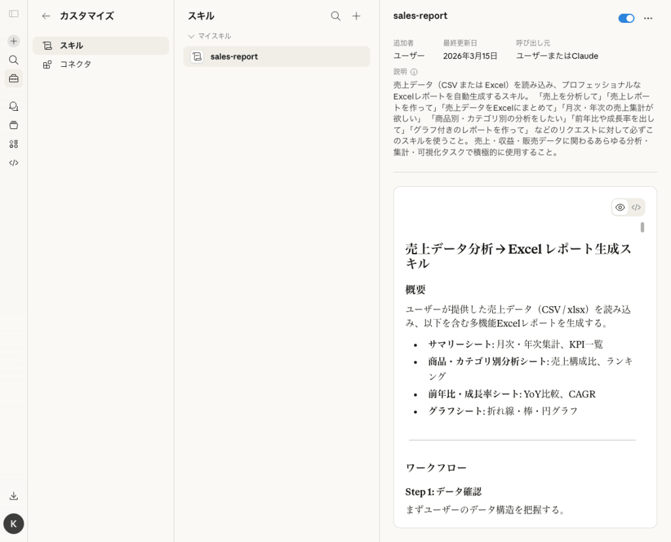This screenshot has width=671, height=542.
Task: Click the skill preview scrollbar thumb
Action: [x=642, y=227]
